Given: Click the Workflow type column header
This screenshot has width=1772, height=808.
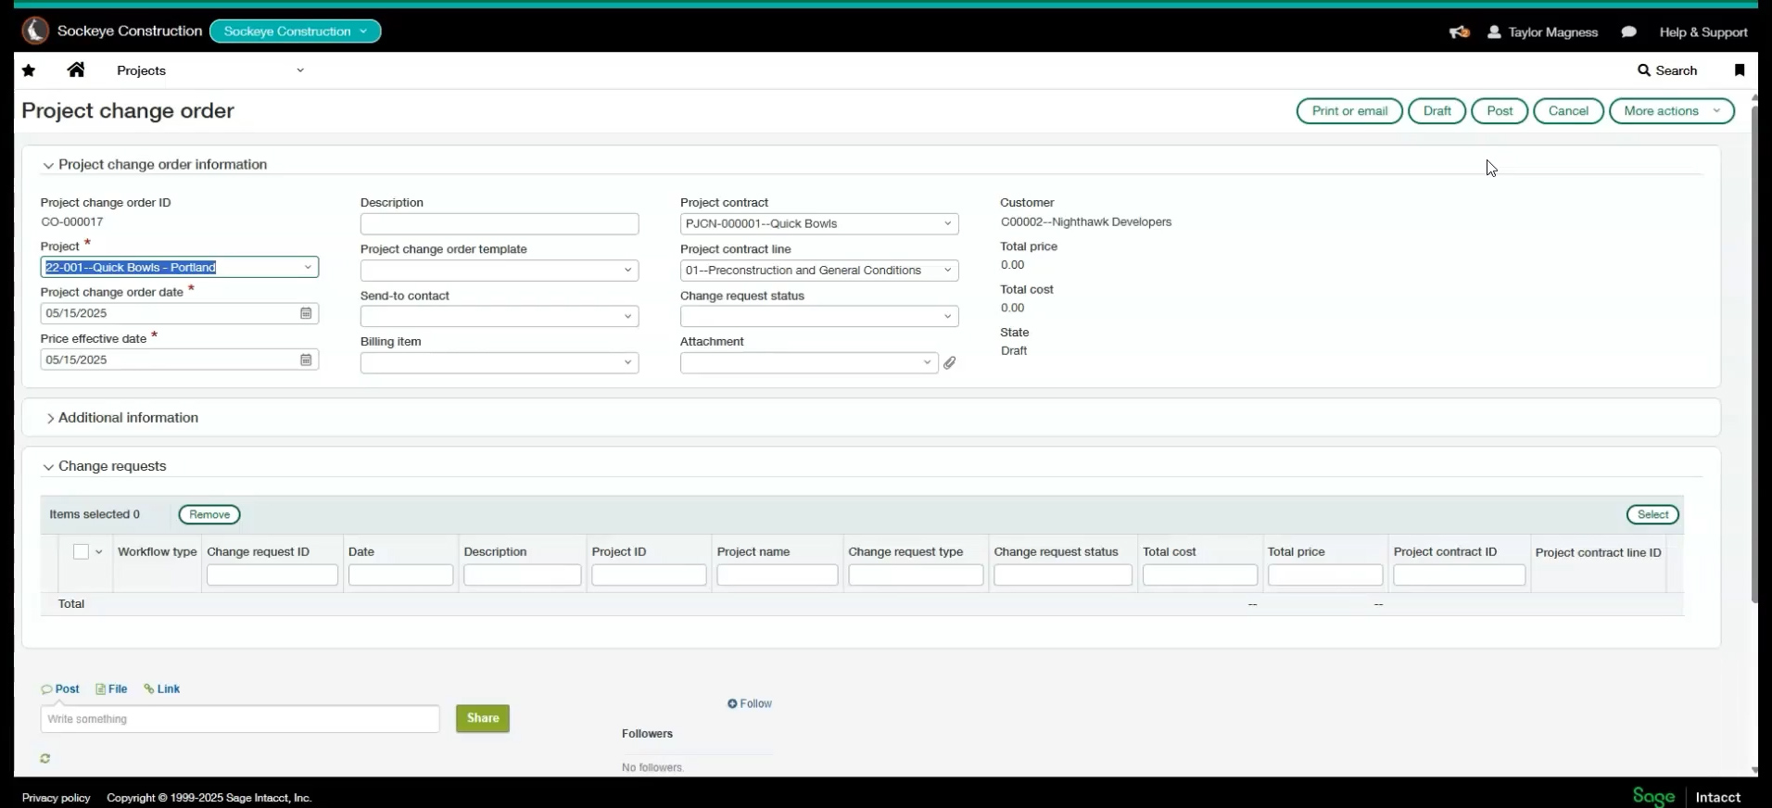Looking at the screenshot, I should (158, 551).
